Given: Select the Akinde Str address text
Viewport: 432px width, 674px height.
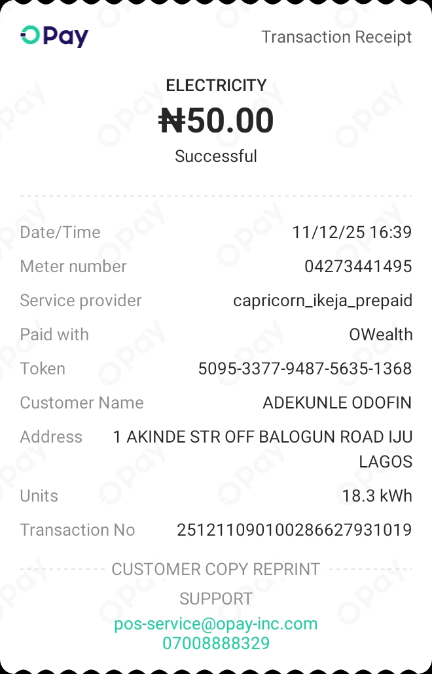Looking at the screenshot, I should point(262,437).
